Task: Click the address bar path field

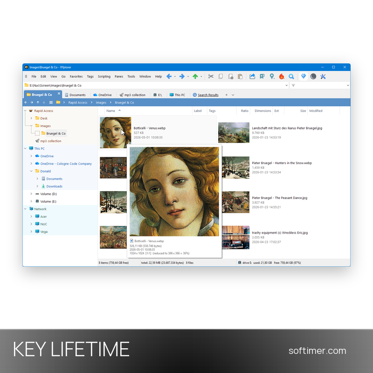Action: [156, 85]
